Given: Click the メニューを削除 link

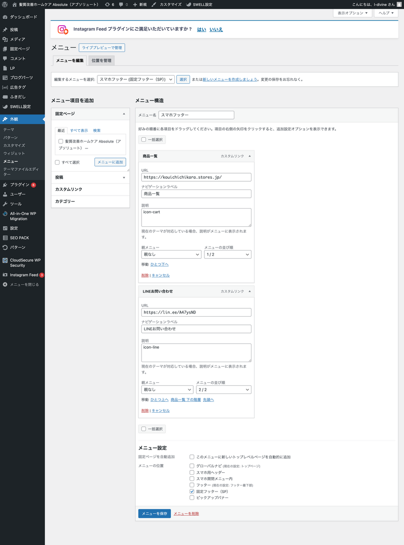Looking at the screenshot, I should [186, 514].
